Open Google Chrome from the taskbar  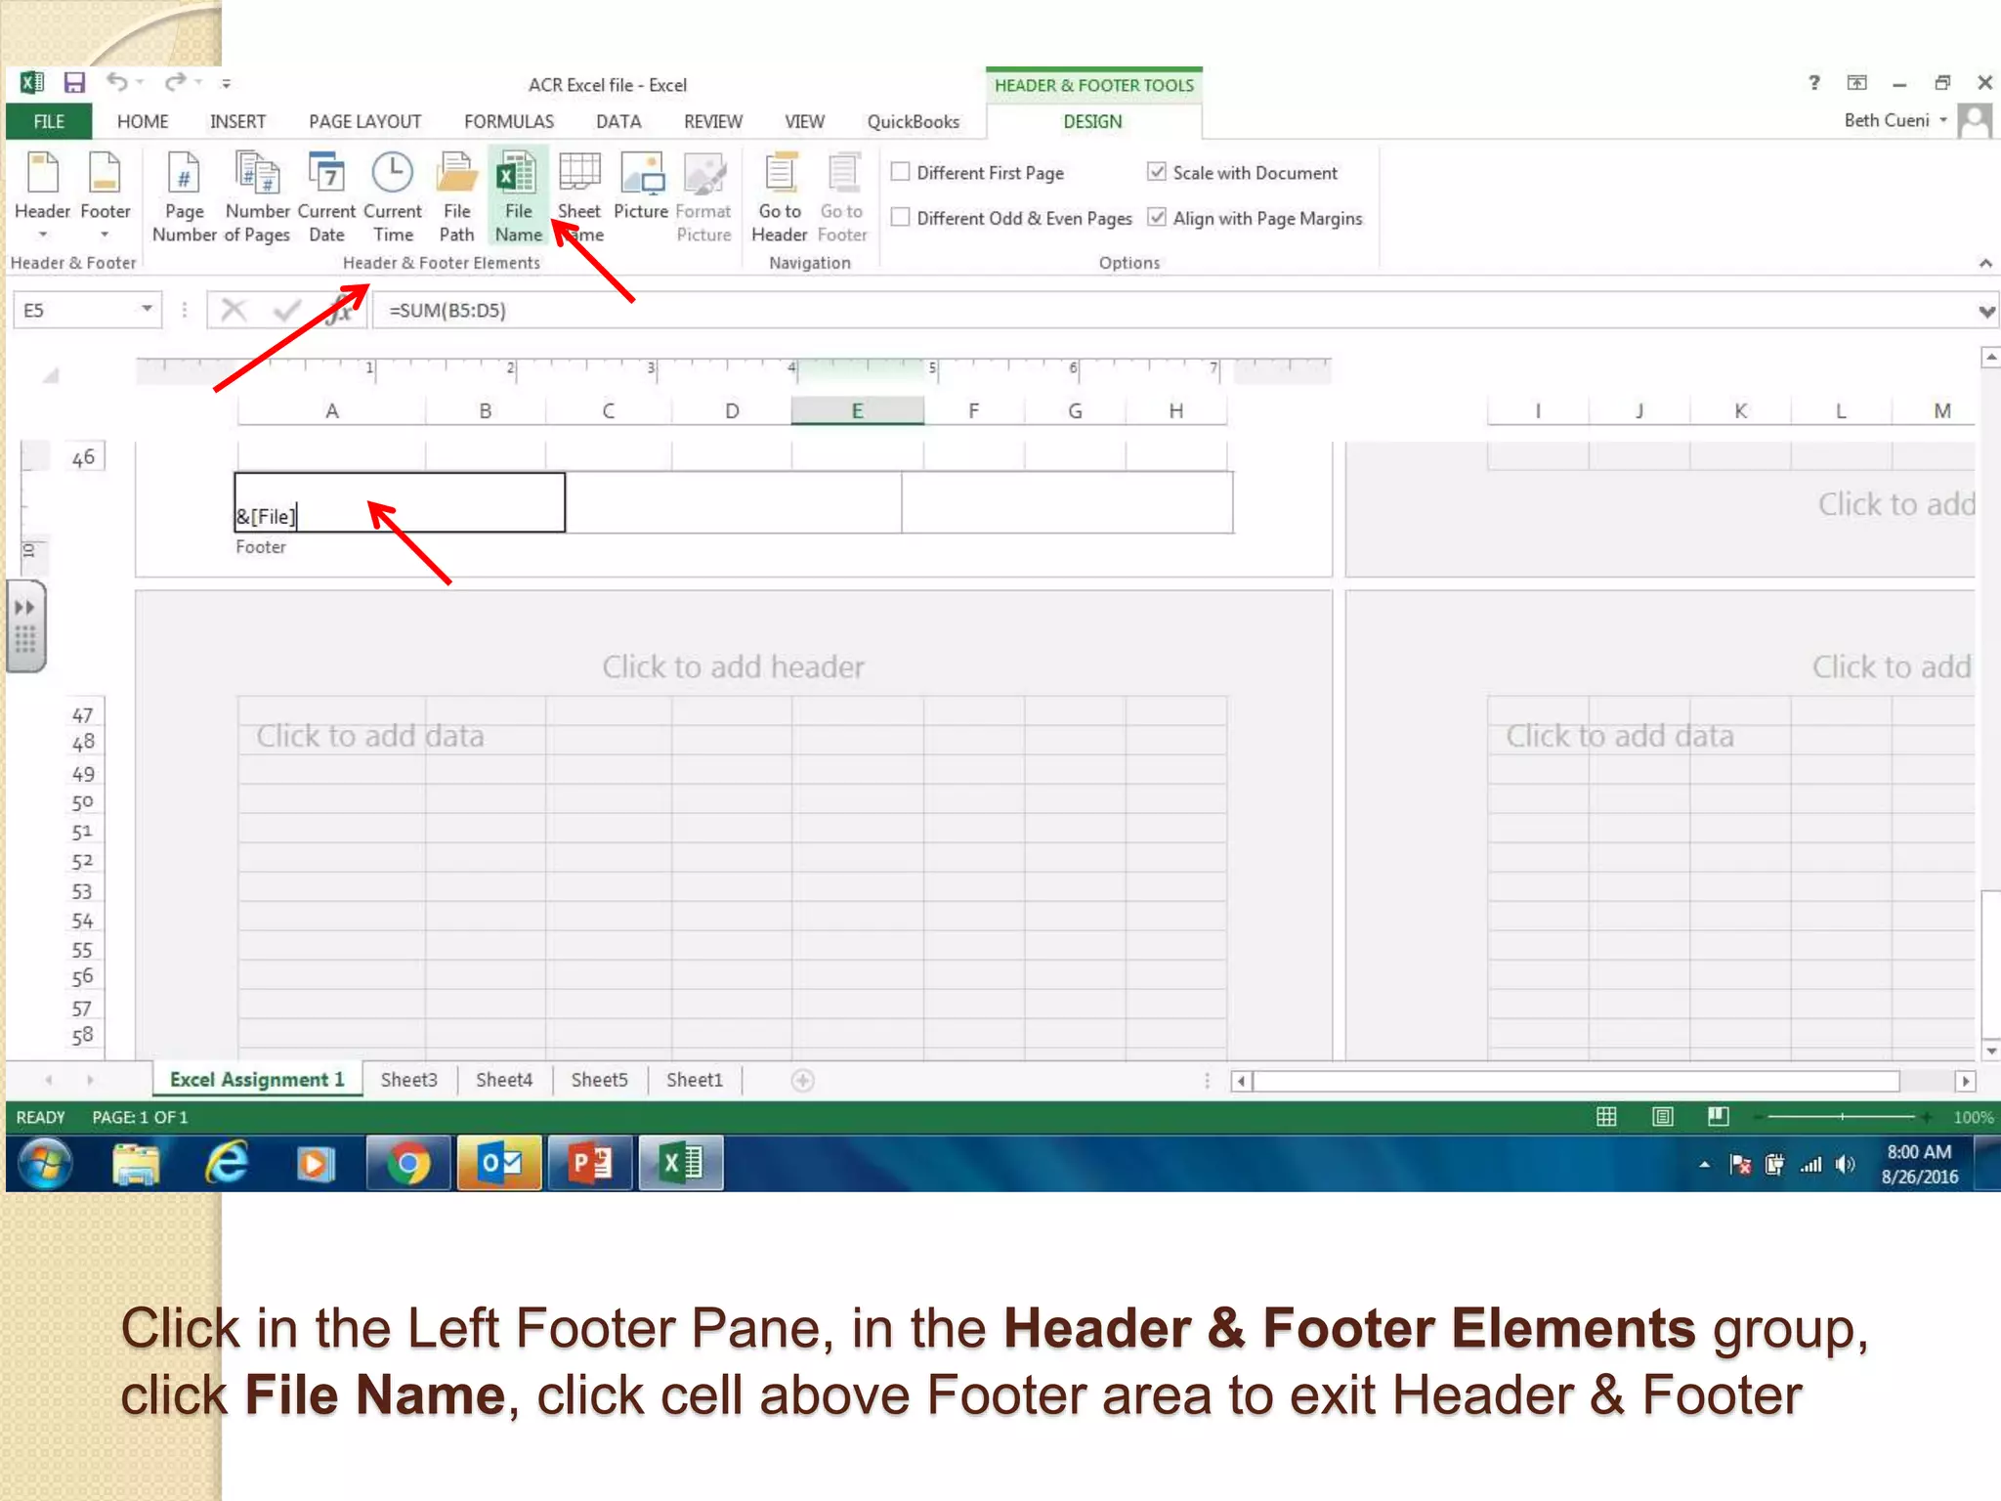click(x=408, y=1164)
